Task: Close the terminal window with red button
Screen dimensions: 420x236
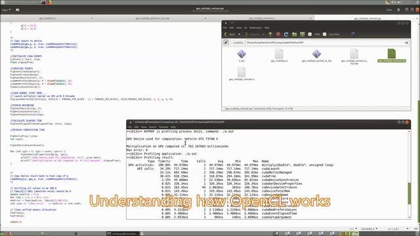Action: [407, 123]
